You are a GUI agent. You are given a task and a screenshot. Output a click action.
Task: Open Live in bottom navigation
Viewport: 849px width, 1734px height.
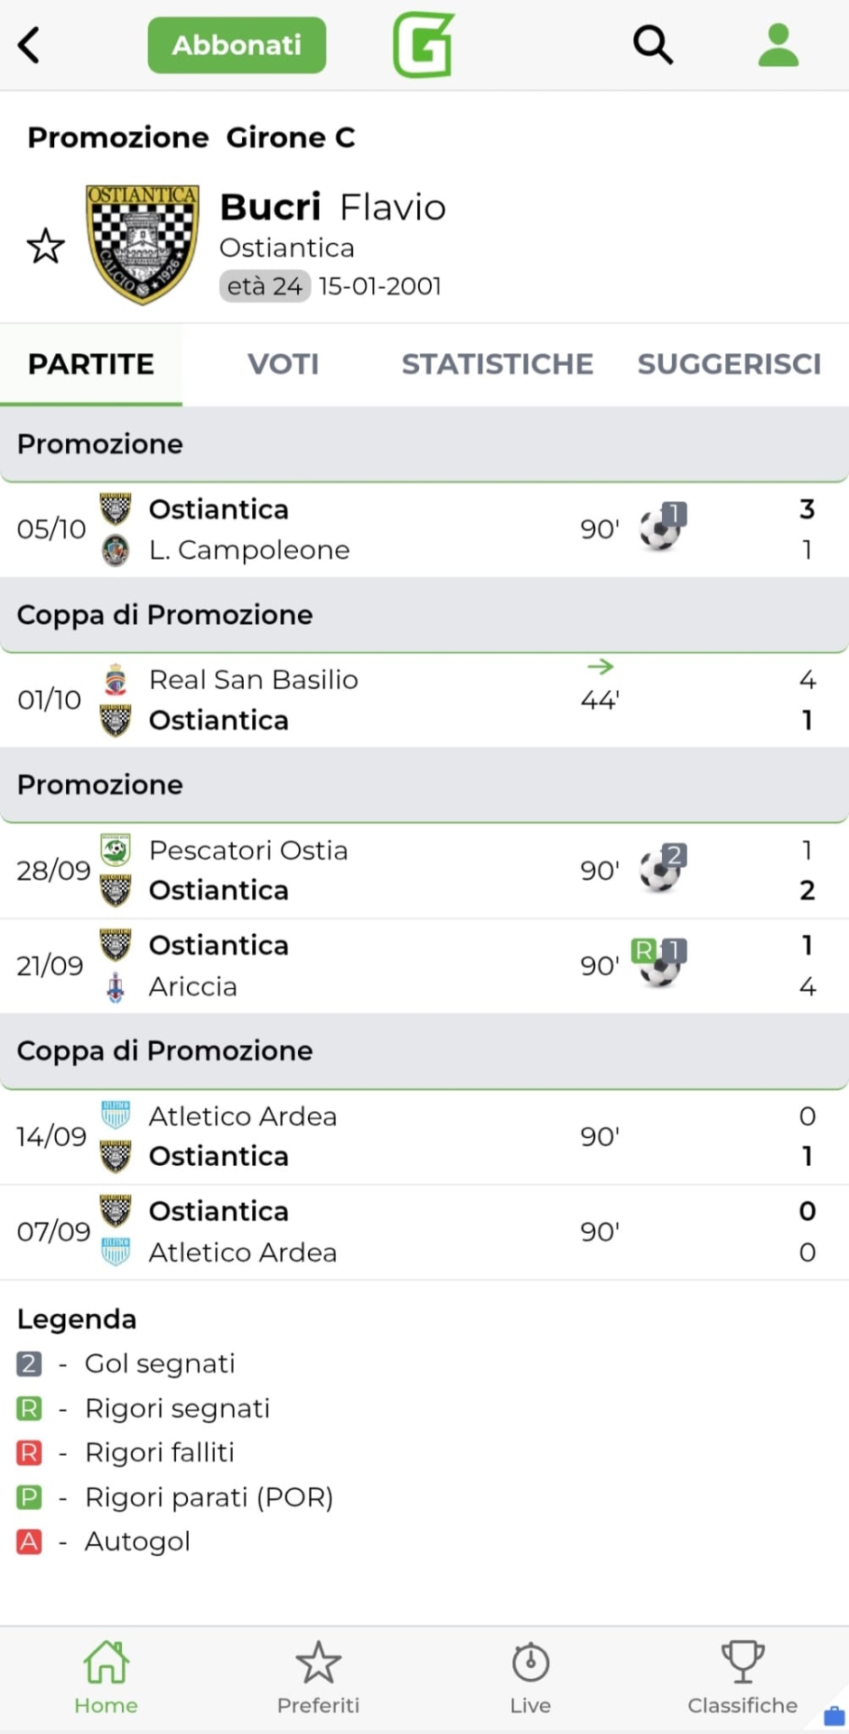click(530, 1678)
